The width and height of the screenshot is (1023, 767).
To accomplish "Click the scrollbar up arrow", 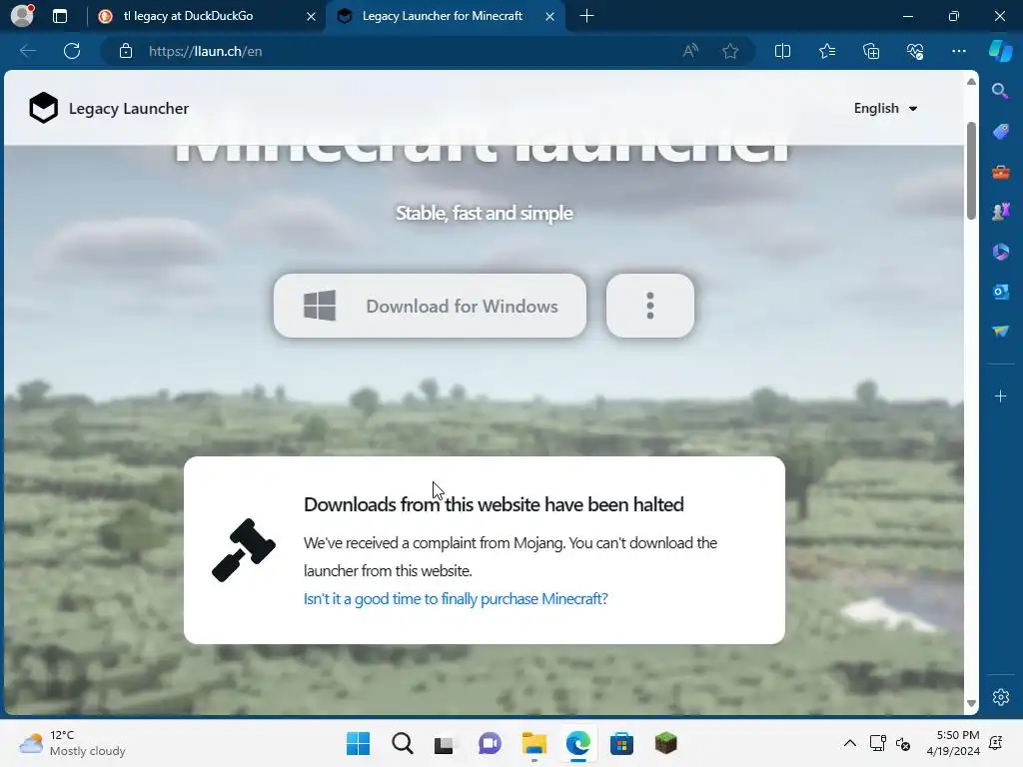I will click(971, 82).
